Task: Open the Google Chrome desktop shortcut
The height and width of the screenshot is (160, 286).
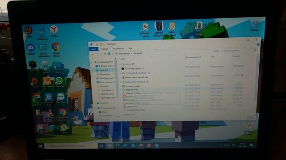Action: (56, 49)
